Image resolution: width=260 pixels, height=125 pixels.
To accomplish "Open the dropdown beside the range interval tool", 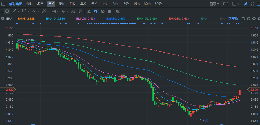I will pos(58,11).
